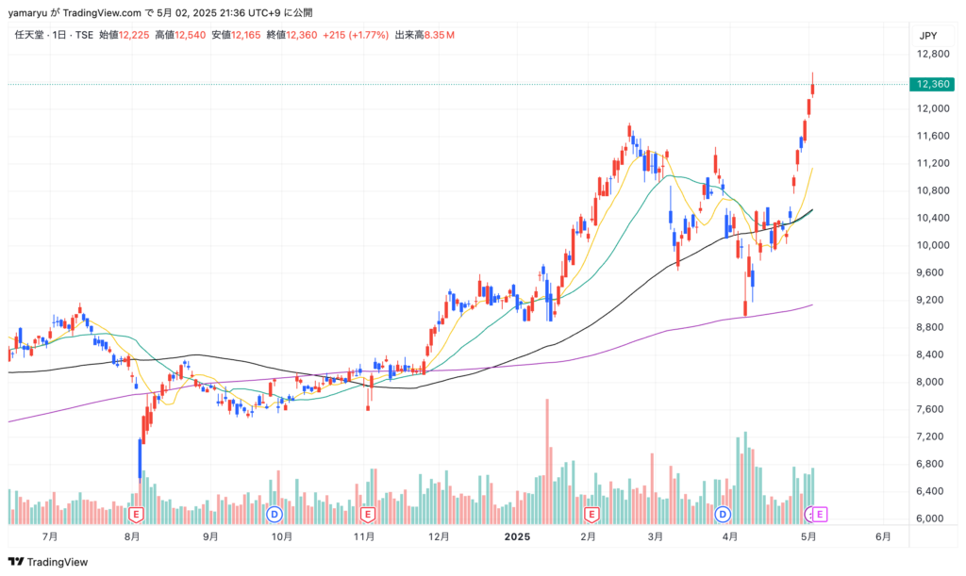Click the green 12,360 current price label
Screen dimensions: 966x576
coord(932,84)
